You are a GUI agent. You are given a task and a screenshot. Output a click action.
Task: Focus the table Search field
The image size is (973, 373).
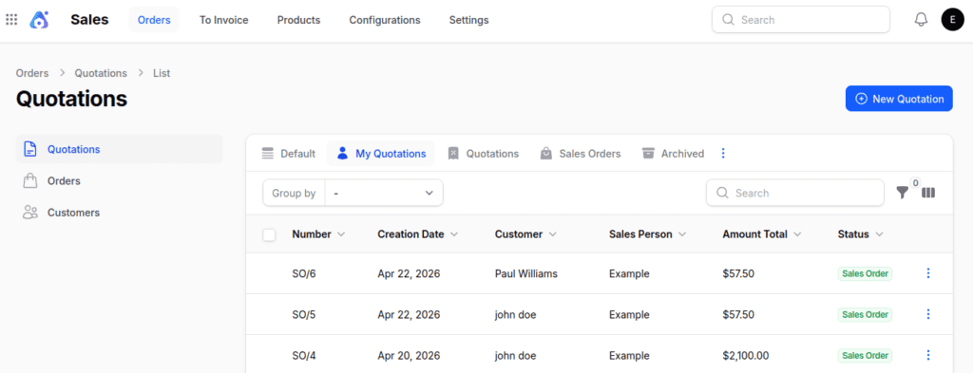795,193
